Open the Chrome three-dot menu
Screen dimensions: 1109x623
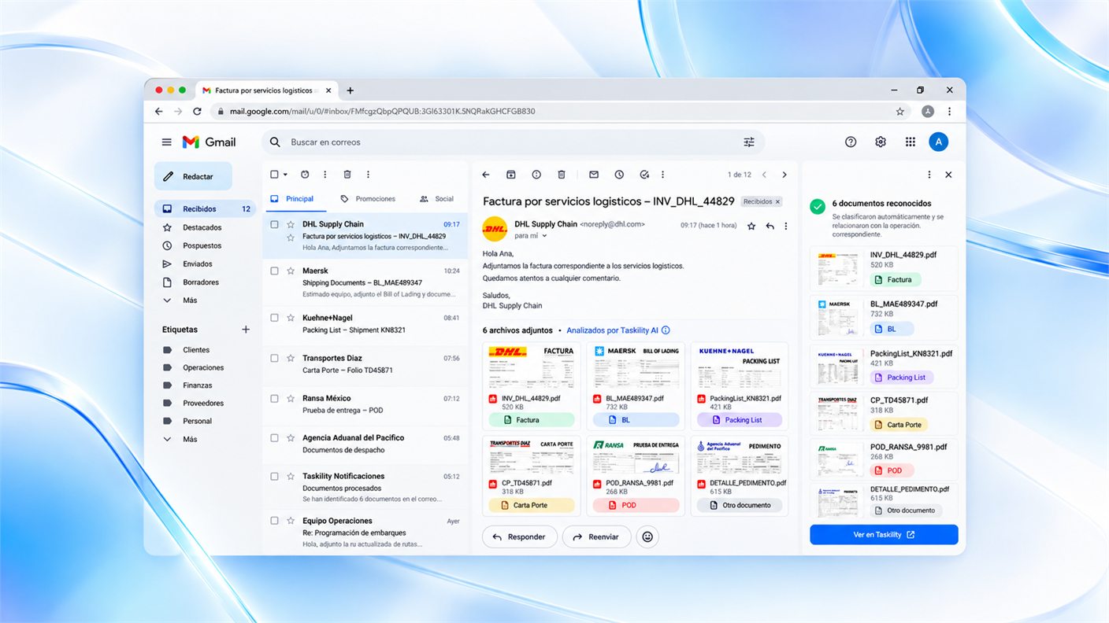coord(949,112)
